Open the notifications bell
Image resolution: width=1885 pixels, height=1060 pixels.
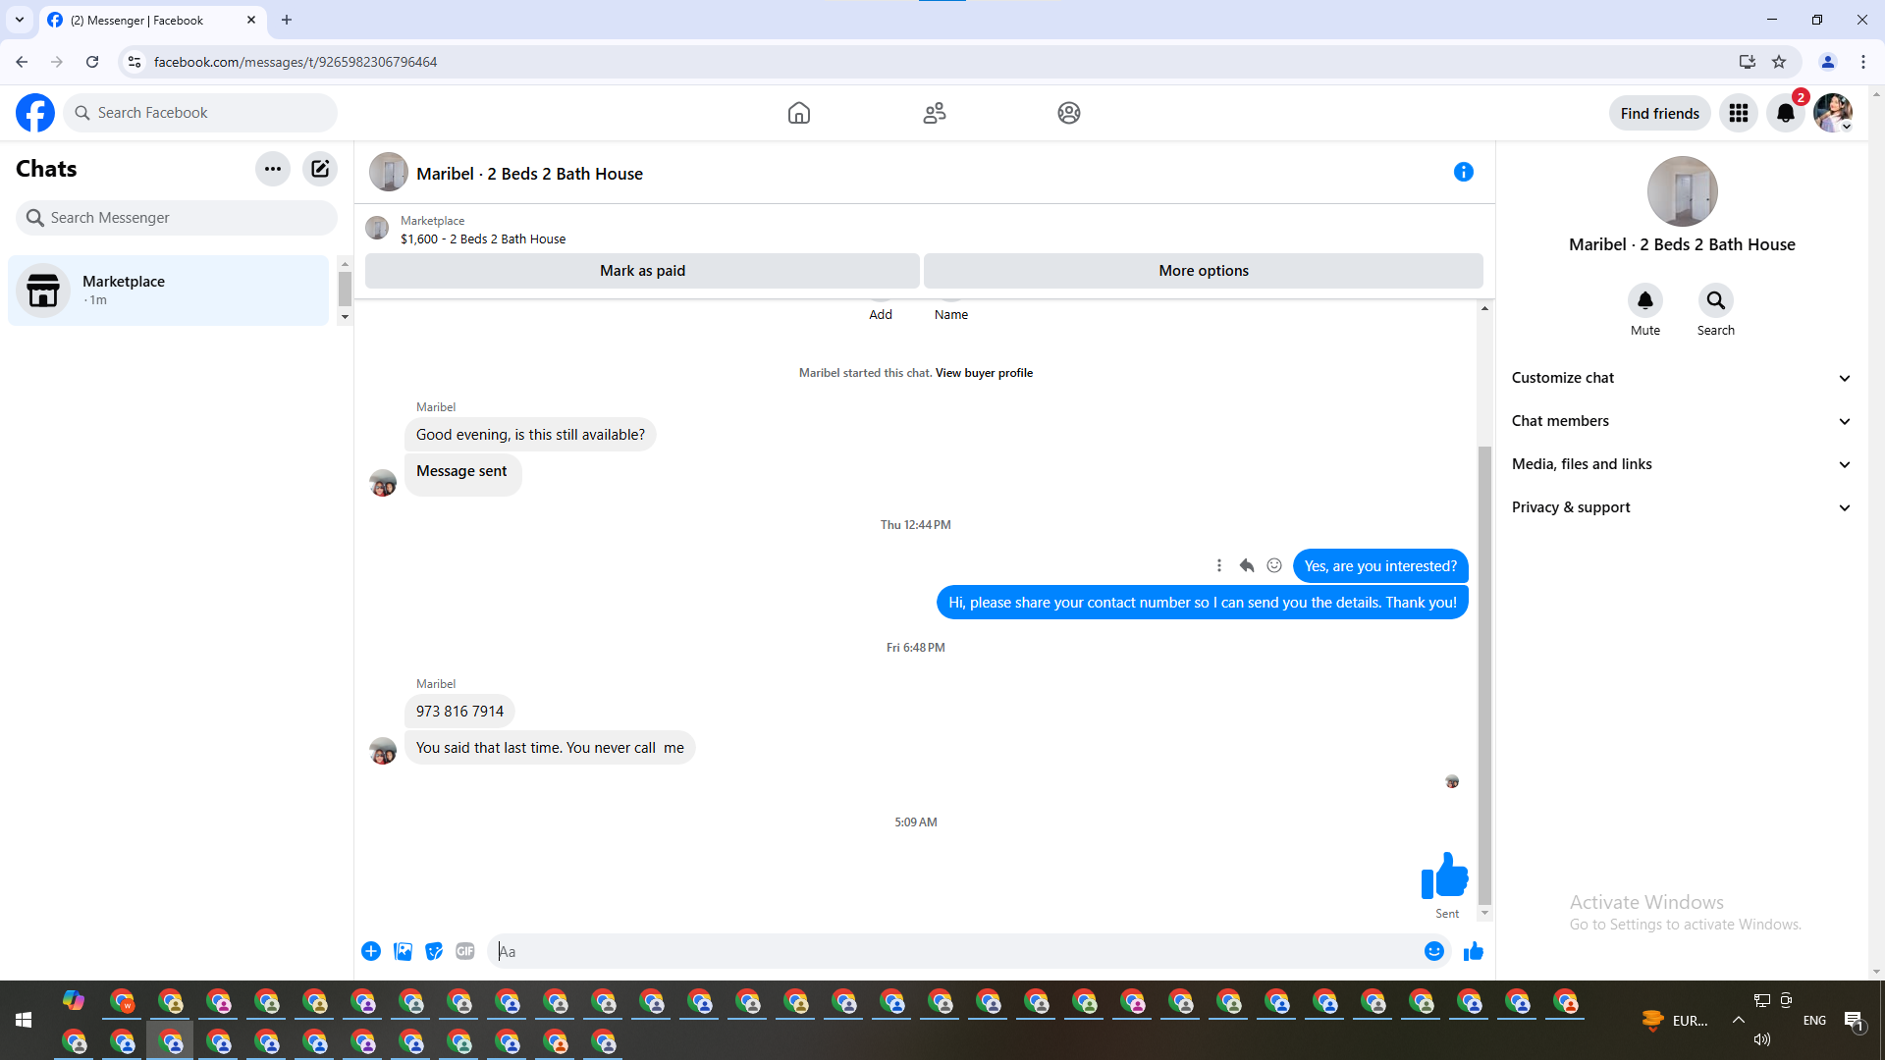pyautogui.click(x=1785, y=113)
